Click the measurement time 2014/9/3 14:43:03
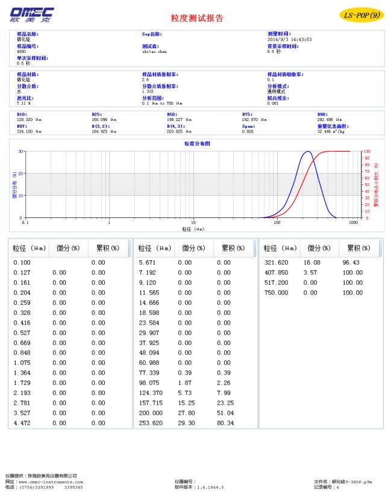This screenshot has height=495, width=391. pos(289,39)
